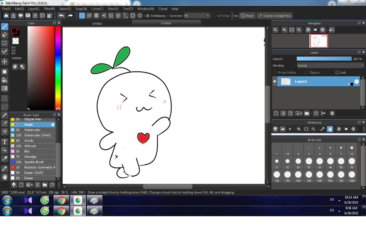
Task: Open the File menu
Action: tap(6, 9)
